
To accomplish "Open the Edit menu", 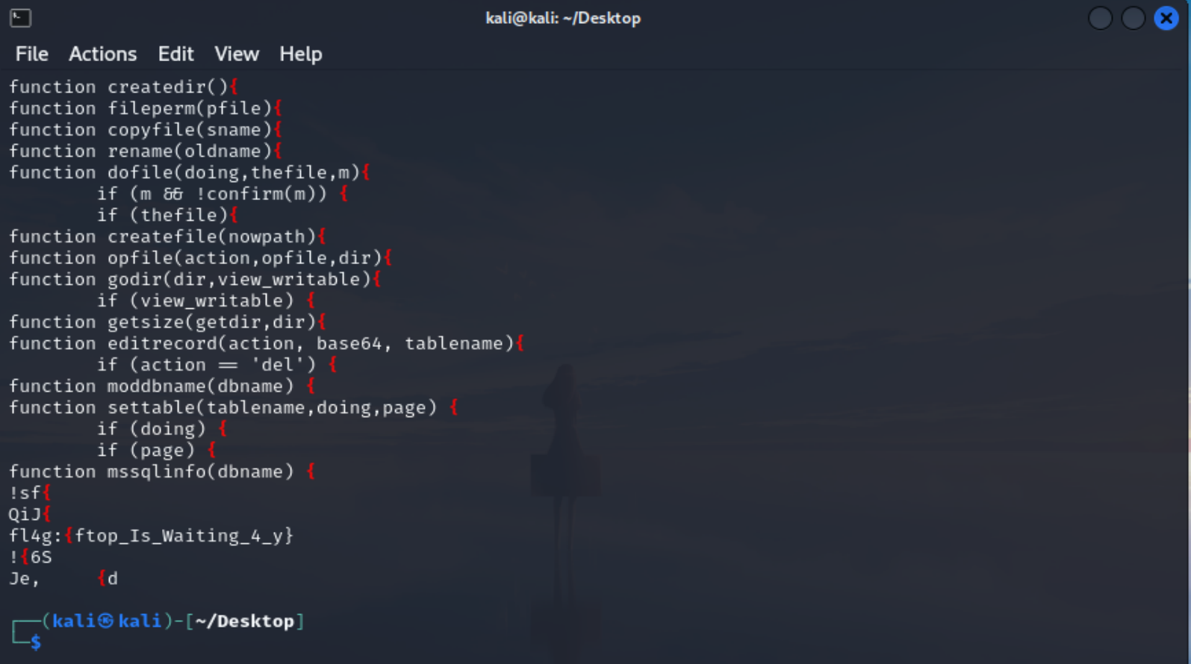I will pyautogui.click(x=175, y=54).
